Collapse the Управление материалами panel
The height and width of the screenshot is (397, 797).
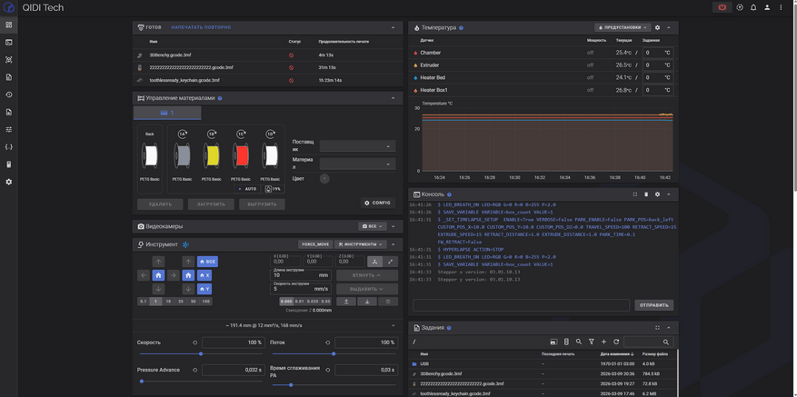393,98
